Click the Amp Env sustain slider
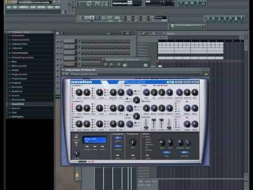253x190 pixels. coord(161,123)
